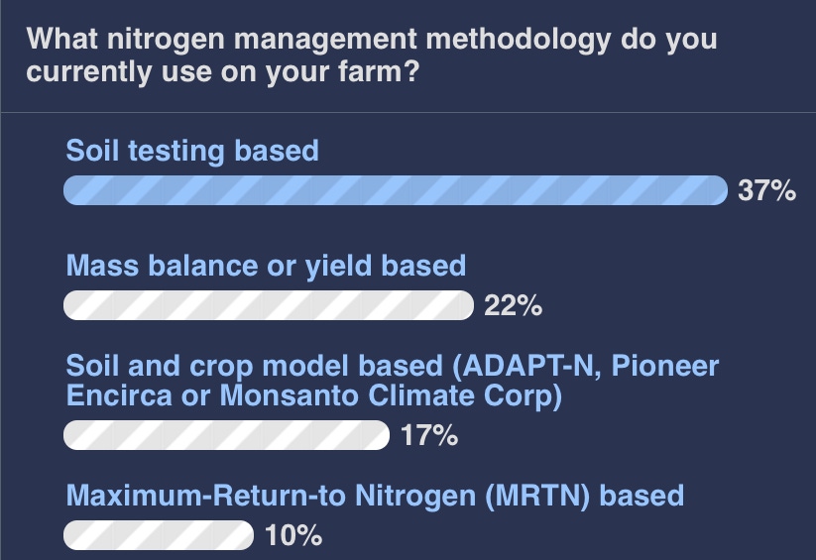Click the striped end of the blue bar
This screenshot has width=816, height=560.
[x=710, y=190]
